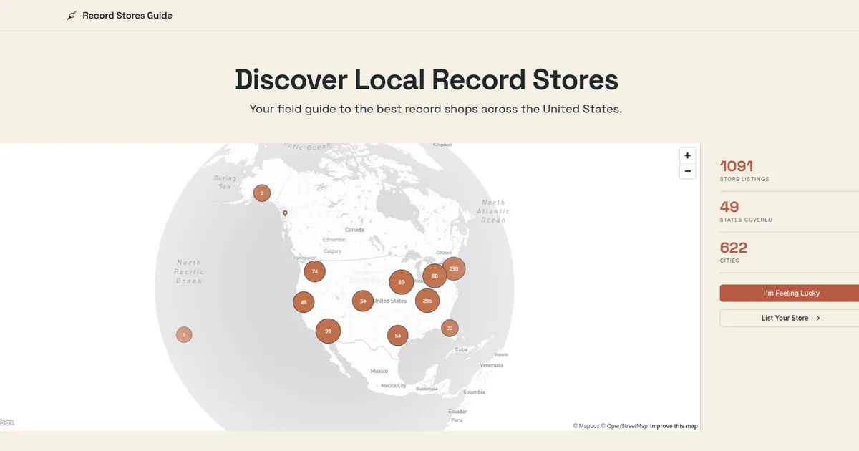The image size is (859, 451).
Task: Click the Ottawa label on the map
Action: pos(444,252)
